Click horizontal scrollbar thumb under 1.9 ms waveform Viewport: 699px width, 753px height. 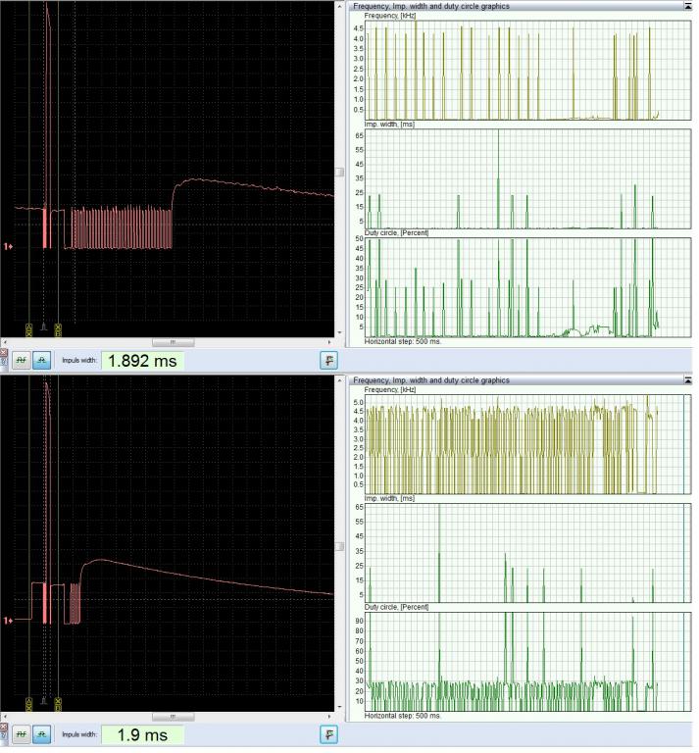[174, 717]
